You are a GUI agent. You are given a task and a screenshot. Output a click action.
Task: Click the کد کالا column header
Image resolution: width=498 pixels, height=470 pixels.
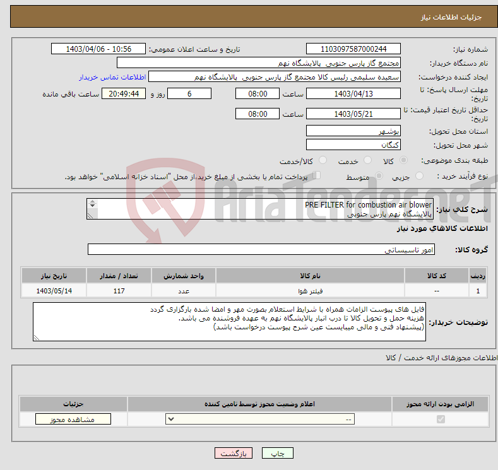[x=436, y=276]
